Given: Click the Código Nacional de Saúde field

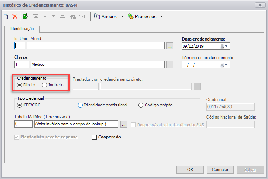Looking at the screenshot, I should [230, 124].
